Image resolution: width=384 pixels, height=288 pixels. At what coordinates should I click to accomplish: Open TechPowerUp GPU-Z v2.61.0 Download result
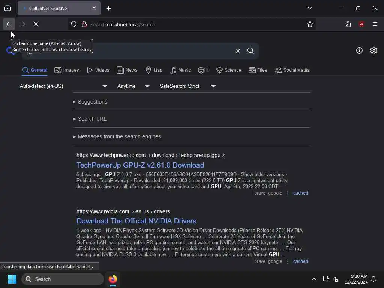[140, 165]
